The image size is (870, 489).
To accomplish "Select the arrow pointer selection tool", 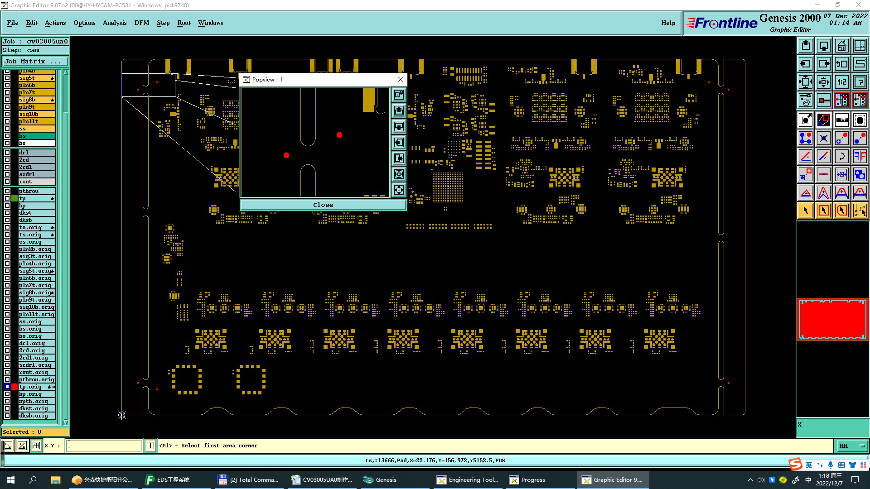I will [x=806, y=211].
